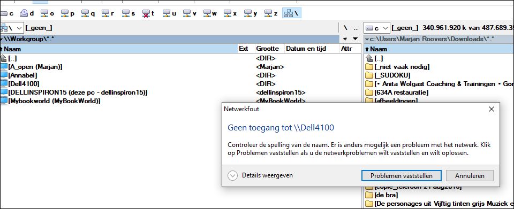Open right panel drive selector dropdown
Screen dimensions: 514x209
pos(377,28)
